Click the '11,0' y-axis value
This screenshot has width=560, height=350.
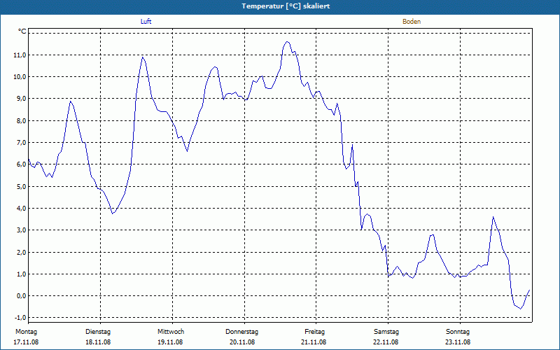click(x=20, y=55)
